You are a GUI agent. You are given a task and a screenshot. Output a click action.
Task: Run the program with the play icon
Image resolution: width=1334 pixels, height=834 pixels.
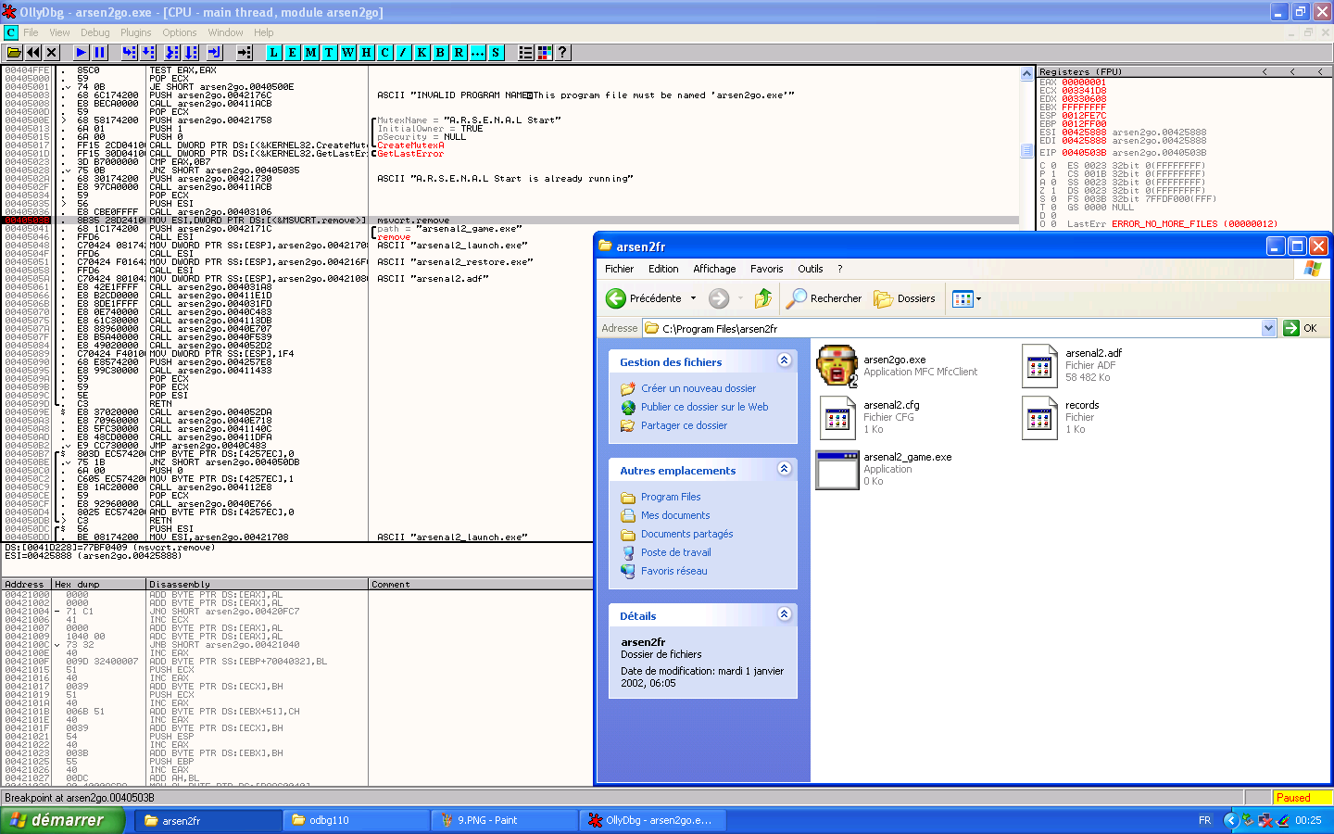tap(82, 53)
